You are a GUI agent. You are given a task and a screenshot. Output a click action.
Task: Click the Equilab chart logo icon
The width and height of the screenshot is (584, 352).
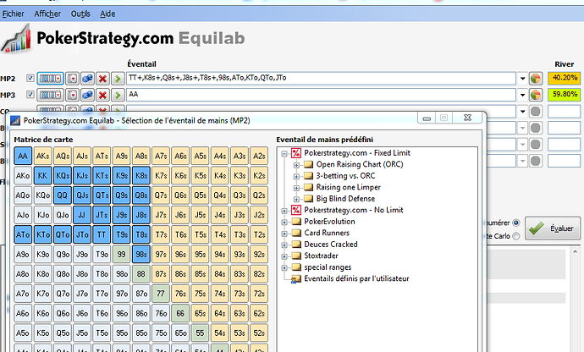(x=16, y=38)
